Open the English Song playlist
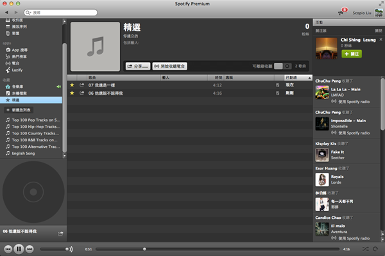385x256 pixels. (x=23, y=154)
